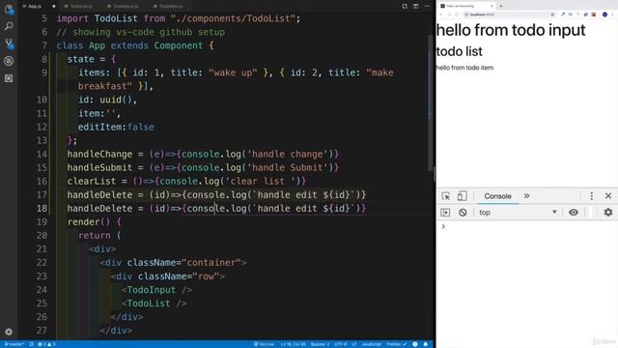Click the UTF-8 encoding in status bar
The image size is (618, 348).
340,344
